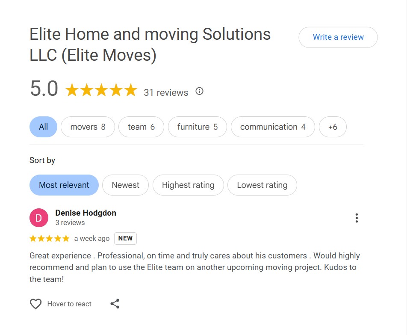Filter reviews mentioning furniture
407x335 pixels.
tap(197, 127)
